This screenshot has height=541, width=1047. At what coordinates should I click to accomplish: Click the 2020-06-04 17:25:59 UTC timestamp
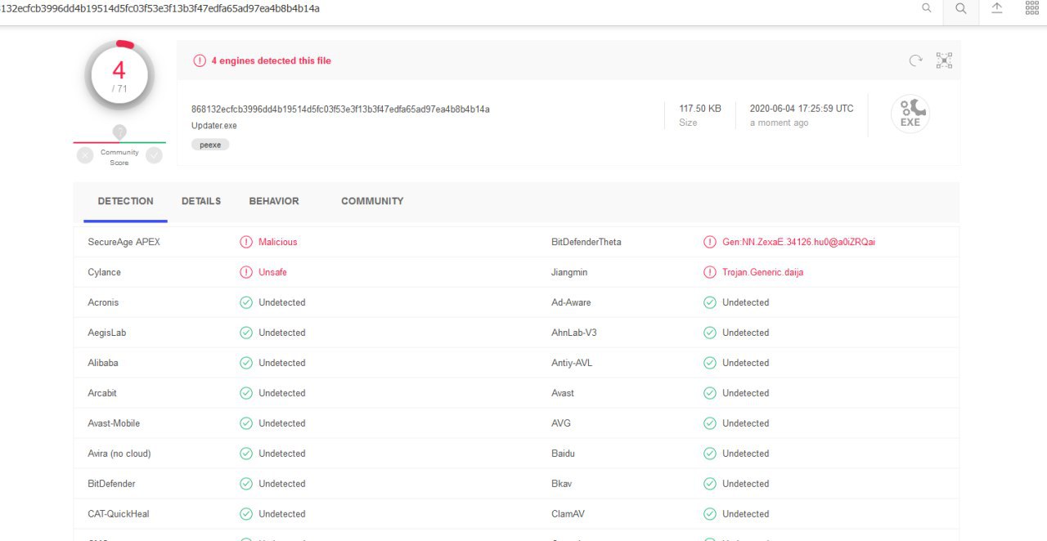pyautogui.click(x=802, y=109)
